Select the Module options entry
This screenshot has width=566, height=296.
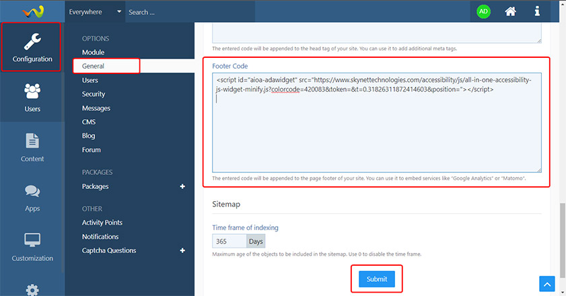tap(93, 52)
